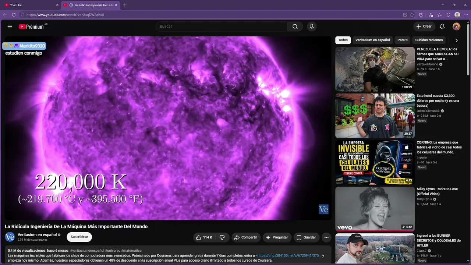
Task: Select the Veritasium en español chip
Action: [372, 40]
